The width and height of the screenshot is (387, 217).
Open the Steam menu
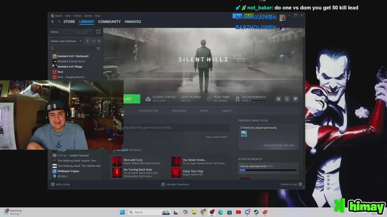click(x=58, y=16)
